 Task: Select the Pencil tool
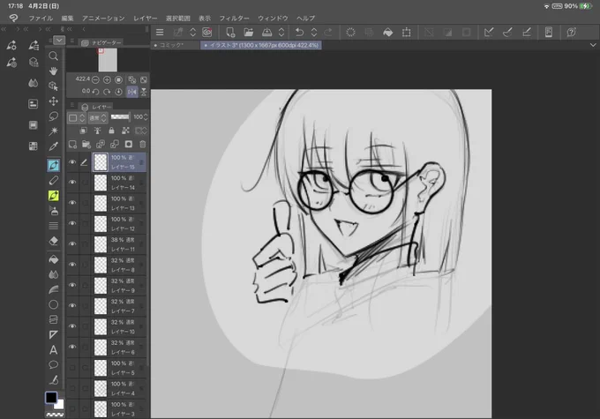54,180
